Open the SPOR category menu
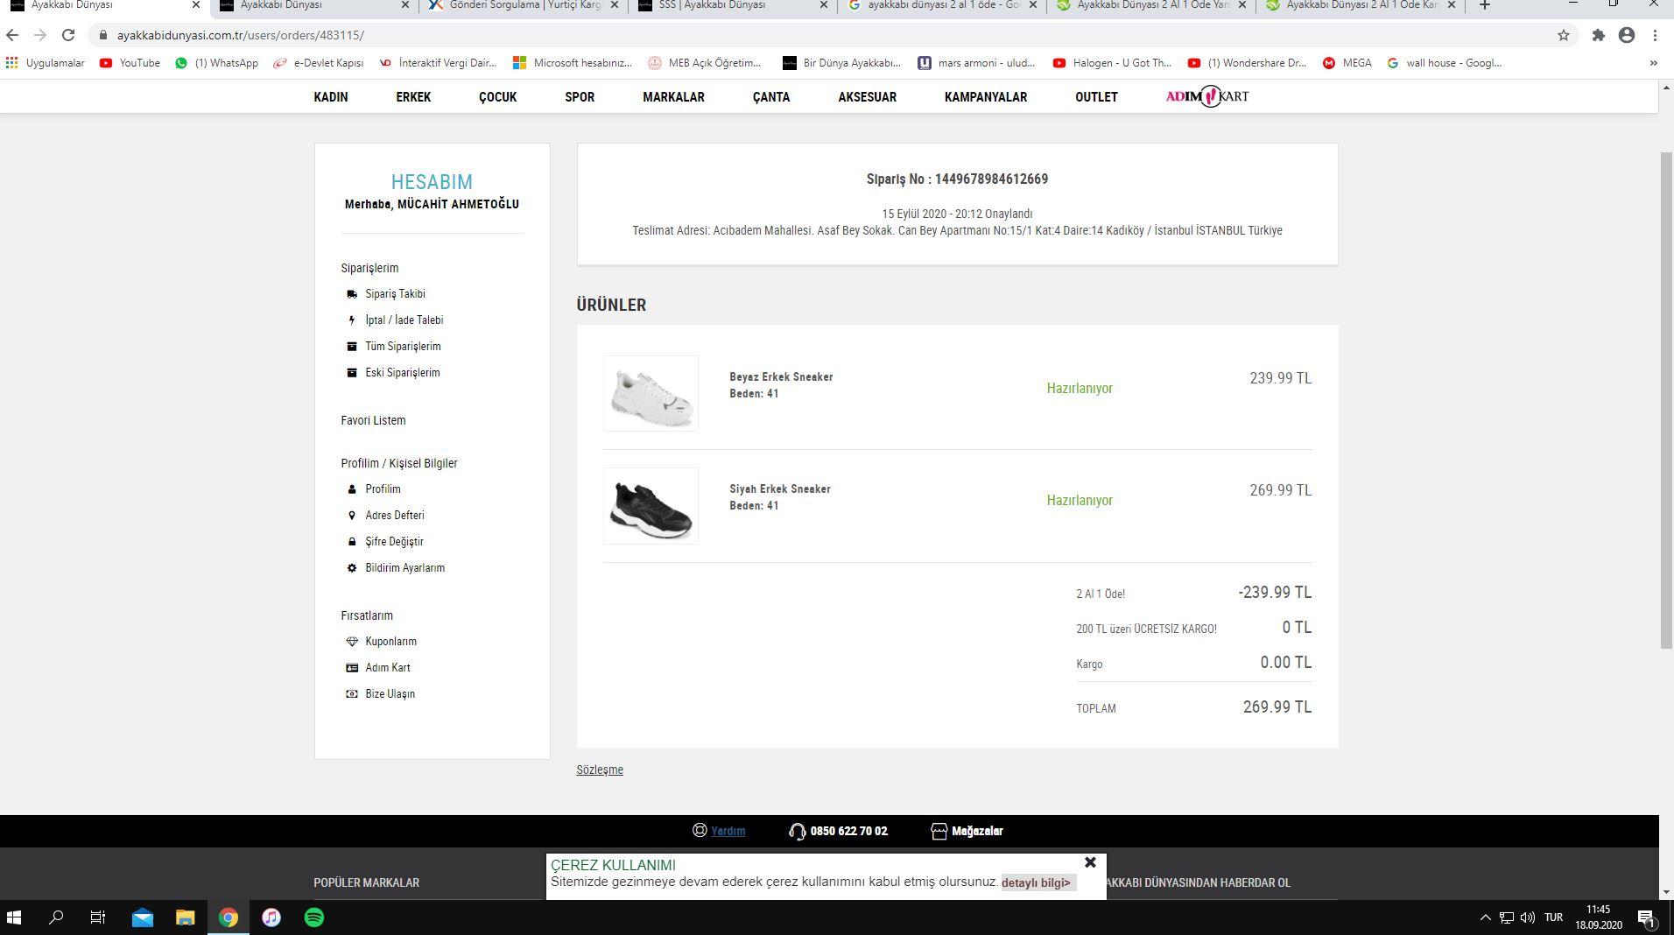The height and width of the screenshot is (935, 1674). pyautogui.click(x=580, y=97)
